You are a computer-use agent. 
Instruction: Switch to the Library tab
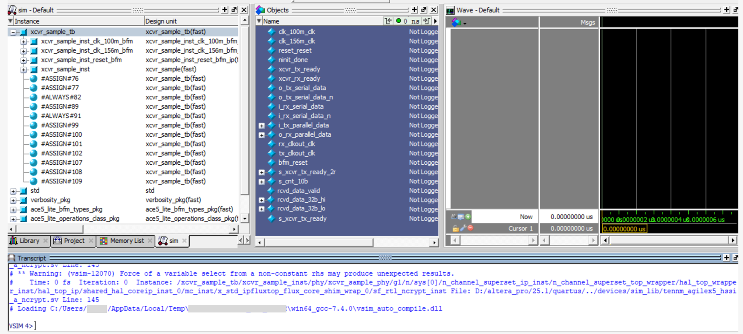click(29, 241)
